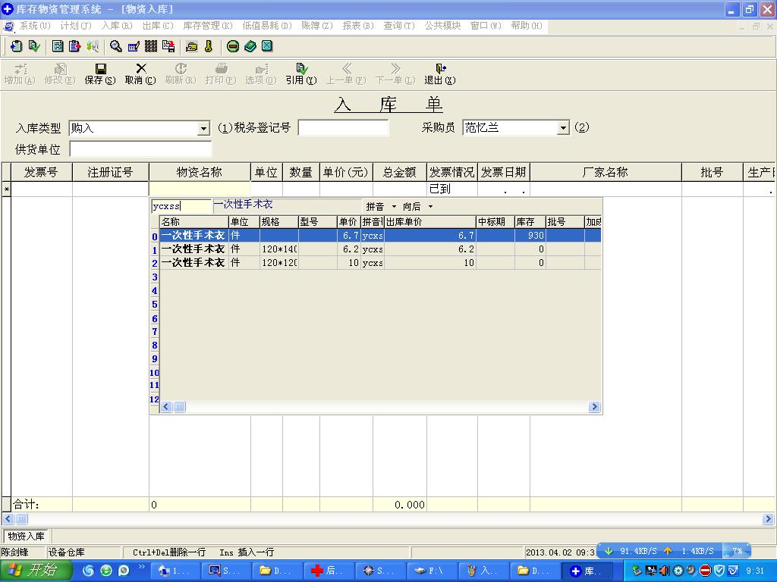Click the 刷新(R) refresh button
Viewport: 777px width, 582px height.
pyautogui.click(x=181, y=74)
